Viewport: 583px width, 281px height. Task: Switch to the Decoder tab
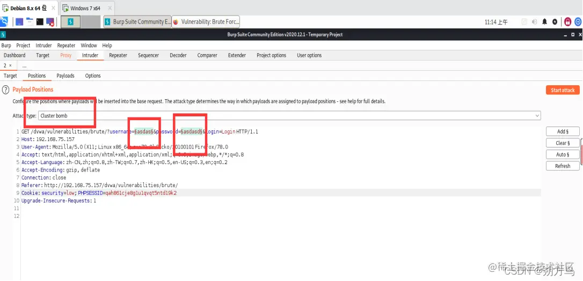pyautogui.click(x=178, y=55)
